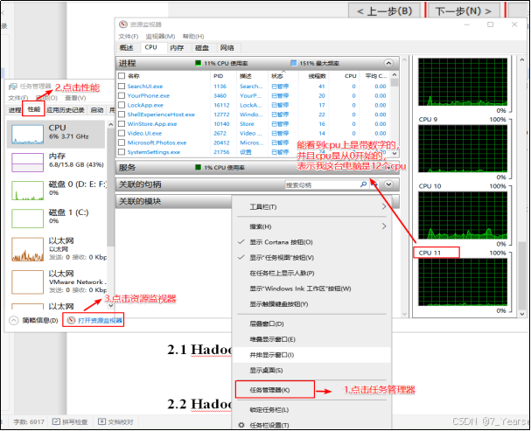
Task: Open the 帮助(H) menu
Action: pos(193,36)
